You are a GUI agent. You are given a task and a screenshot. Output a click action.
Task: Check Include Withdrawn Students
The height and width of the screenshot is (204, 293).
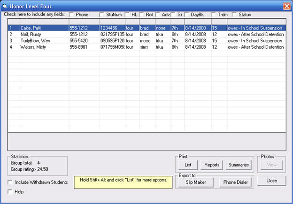click(x=10, y=182)
